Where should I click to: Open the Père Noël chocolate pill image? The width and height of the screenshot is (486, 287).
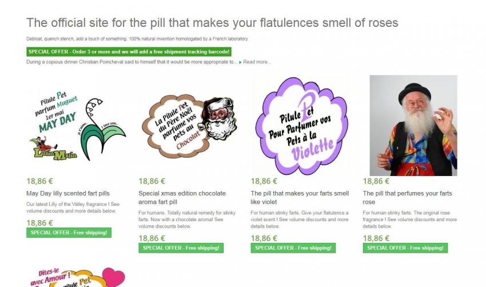tap(189, 126)
